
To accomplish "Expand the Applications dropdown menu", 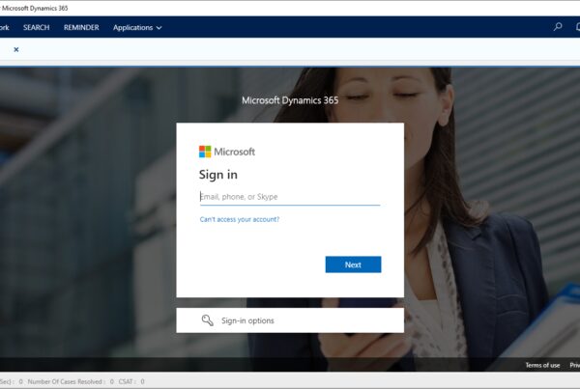I will (x=137, y=27).
